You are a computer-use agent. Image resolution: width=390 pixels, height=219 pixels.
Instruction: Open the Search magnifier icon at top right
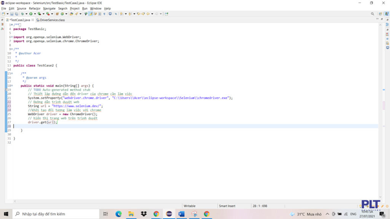(372, 14)
